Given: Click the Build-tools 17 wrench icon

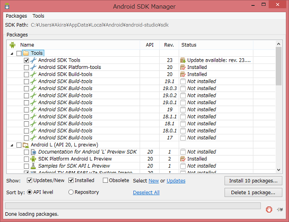Looking at the screenshot, I should point(33,137).
